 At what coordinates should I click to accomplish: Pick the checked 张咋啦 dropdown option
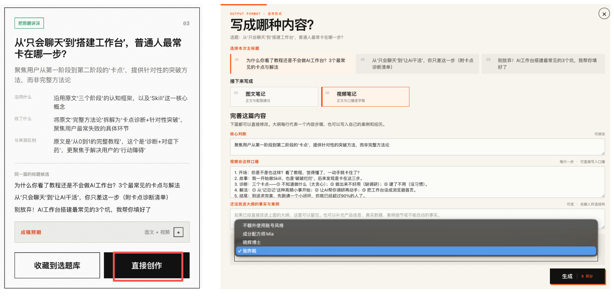point(416,251)
